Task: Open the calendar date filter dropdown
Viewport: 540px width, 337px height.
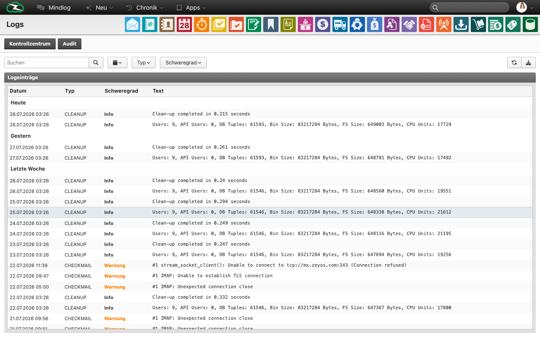Action: point(117,62)
